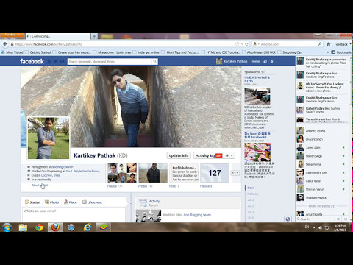This screenshot has height=265, width=353.
Task: Open friend requests icon beside Facebook logo
Action: [x=49, y=61]
